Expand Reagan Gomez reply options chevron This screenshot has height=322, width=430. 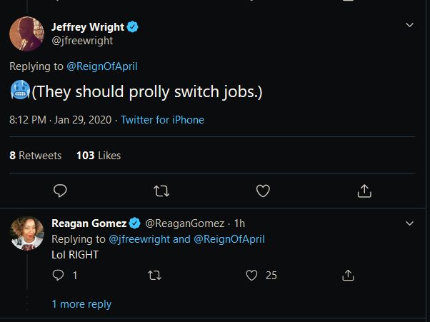tap(410, 223)
